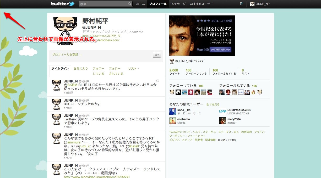Image resolution: width=321 pixels, height=178 pixels.
Task: Open the trivist logo avatar in followers
Action: point(241,92)
